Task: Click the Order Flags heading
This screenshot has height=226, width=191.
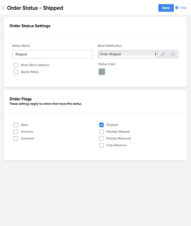Action: (x=21, y=99)
